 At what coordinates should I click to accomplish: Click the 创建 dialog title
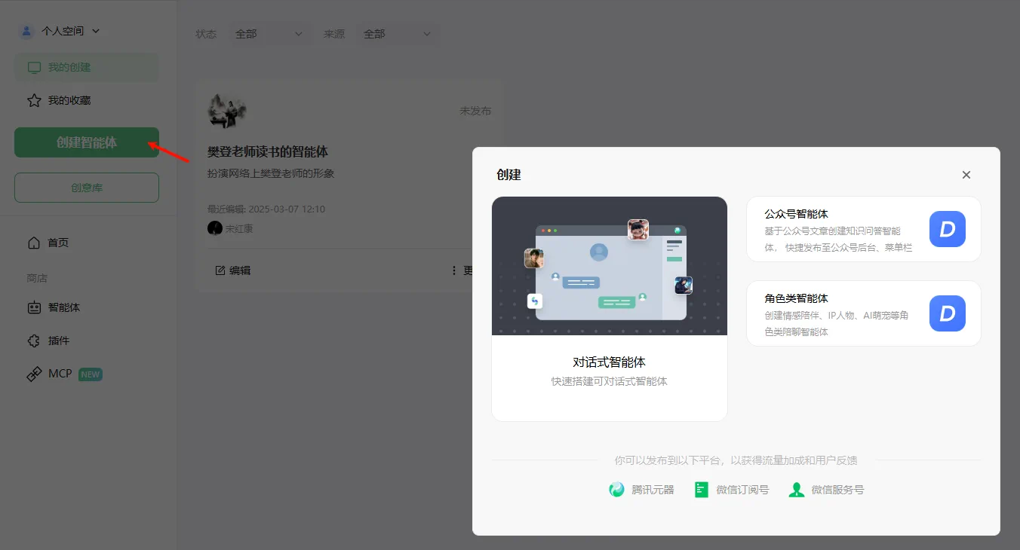click(x=508, y=175)
